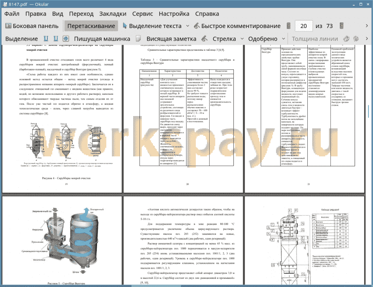Click the cursor icon of Выделение текста
This screenshot has height=287, width=373.
pos(125,26)
